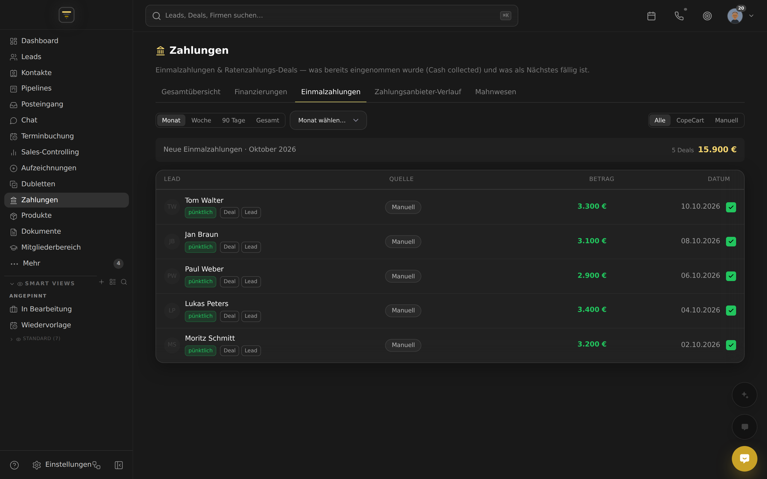
Task: Toggle the checkbox for Tom Walter payment
Action: (x=731, y=207)
